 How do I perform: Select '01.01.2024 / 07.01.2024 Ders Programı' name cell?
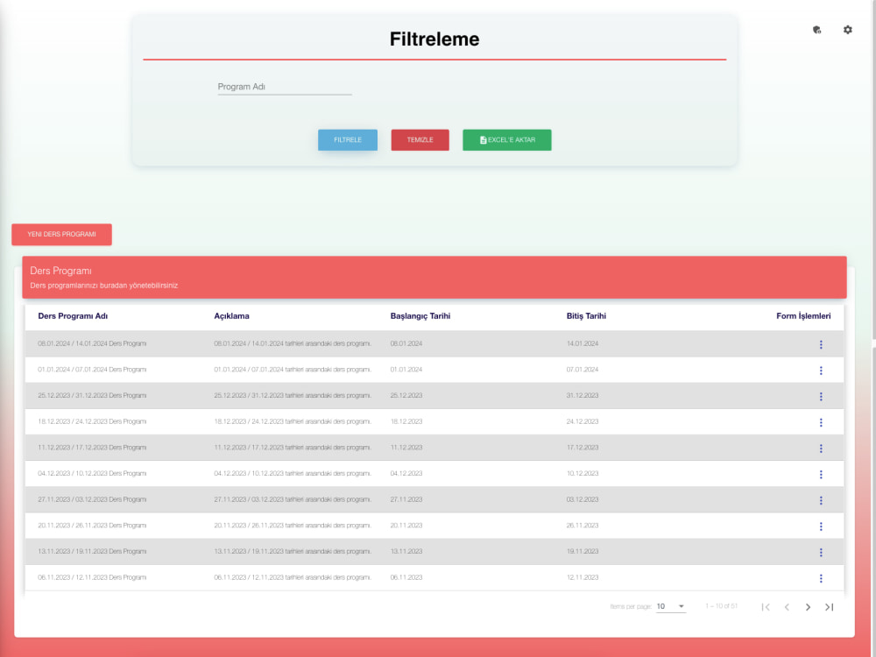pos(92,370)
